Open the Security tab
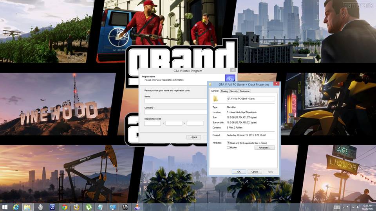The image size is (376, 211). point(234,91)
